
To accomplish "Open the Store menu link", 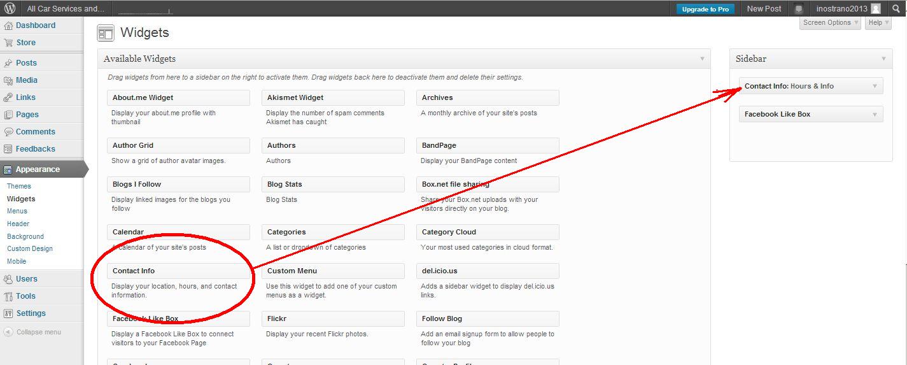I will [26, 43].
